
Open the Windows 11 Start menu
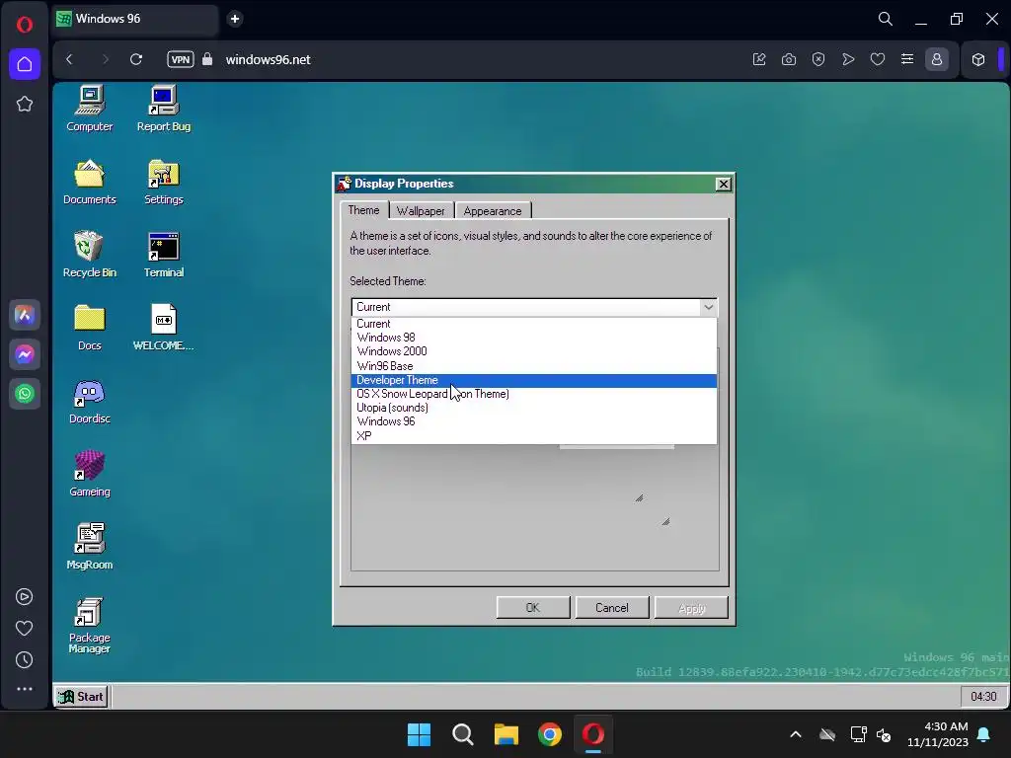419,734
